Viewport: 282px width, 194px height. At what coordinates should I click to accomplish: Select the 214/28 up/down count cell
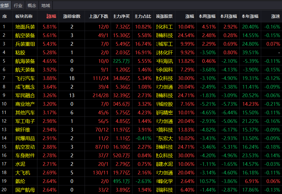101,96
